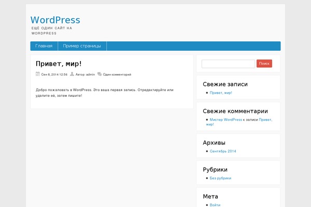
Task: Click the Рубрики widget heading
Action: pos(215,170)
